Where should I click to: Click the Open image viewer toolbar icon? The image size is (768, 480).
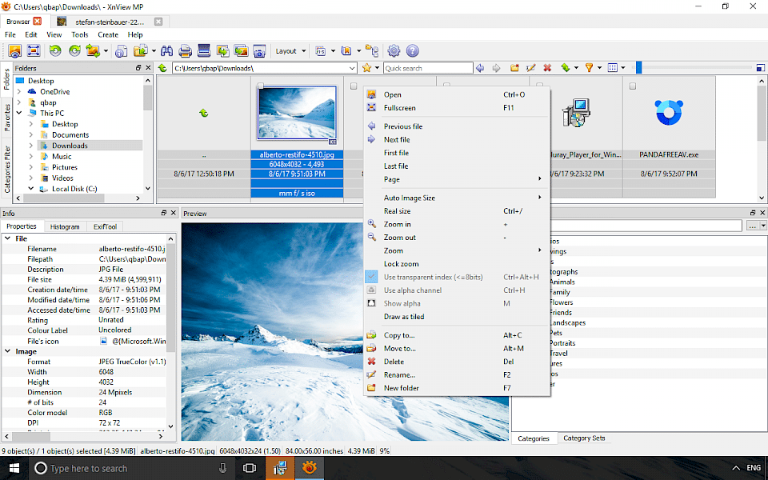[14, 50]
